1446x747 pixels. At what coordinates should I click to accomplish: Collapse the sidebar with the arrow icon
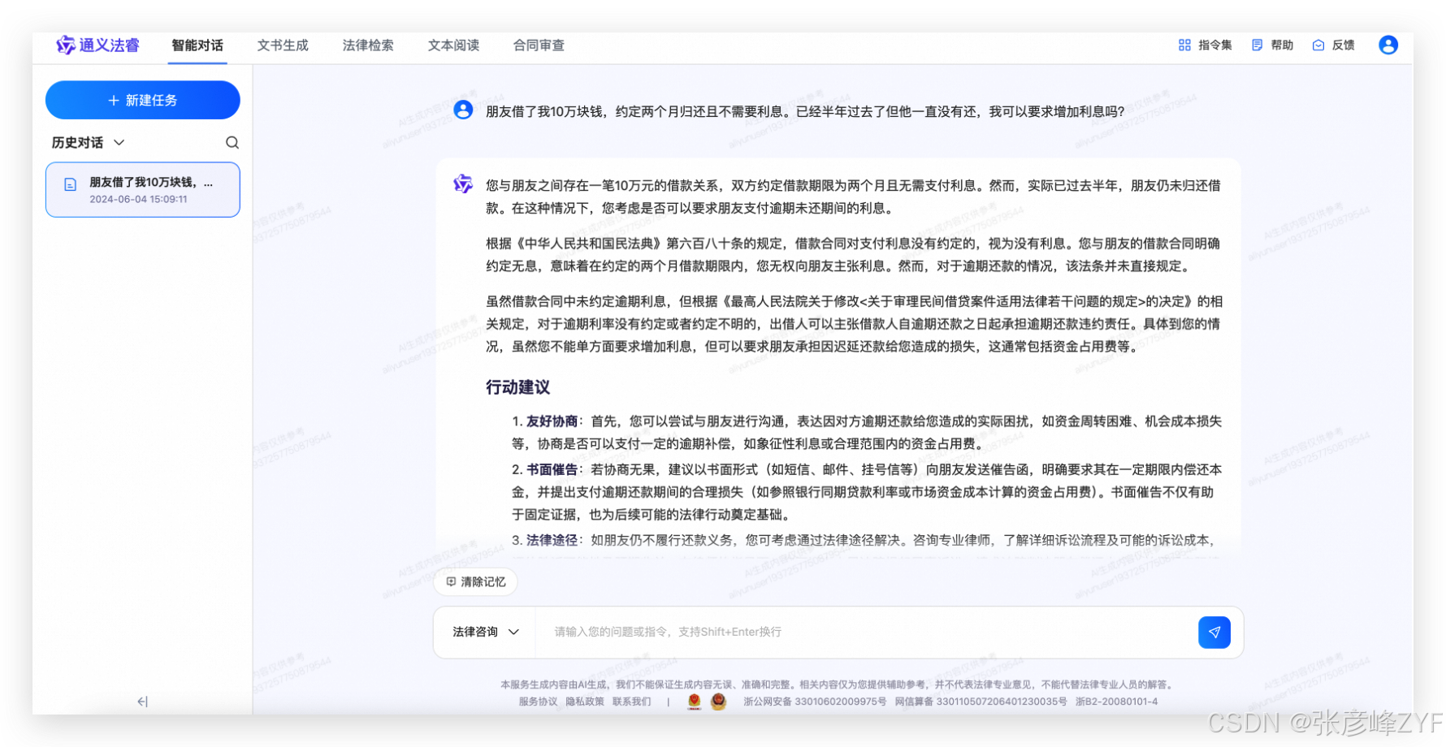[143, 702]
